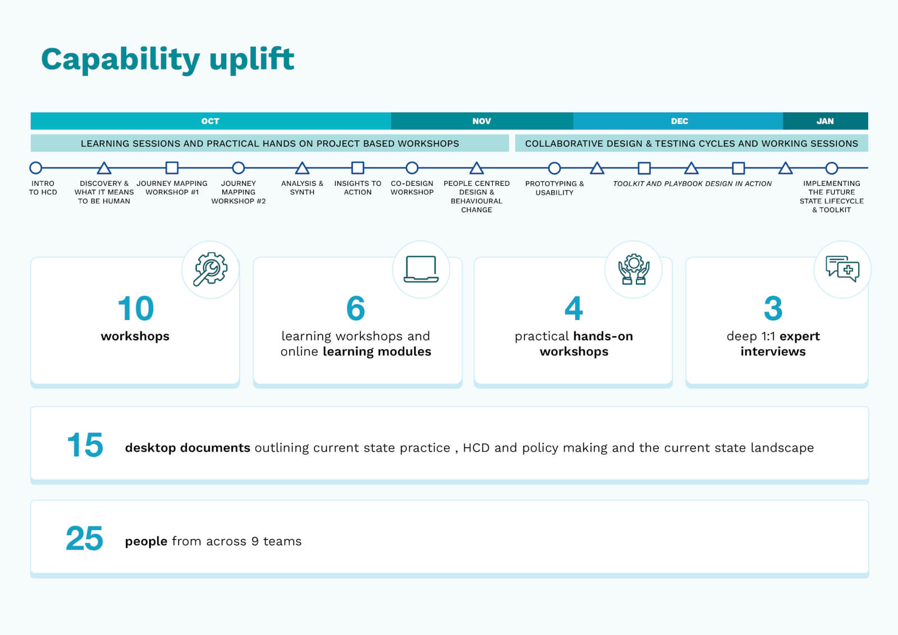The width and height of the screenshot is (898, 635).
Task: Click the hands holding gear icon
Action: point(634,269)
